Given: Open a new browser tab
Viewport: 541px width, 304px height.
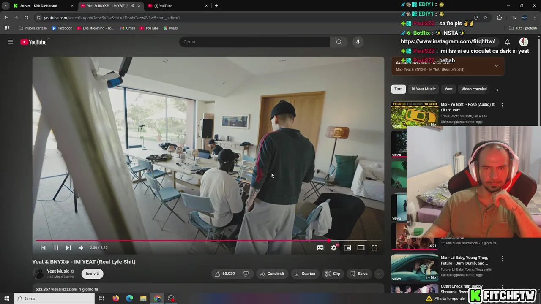Looking at the screenshot, I should pos(216,6).
